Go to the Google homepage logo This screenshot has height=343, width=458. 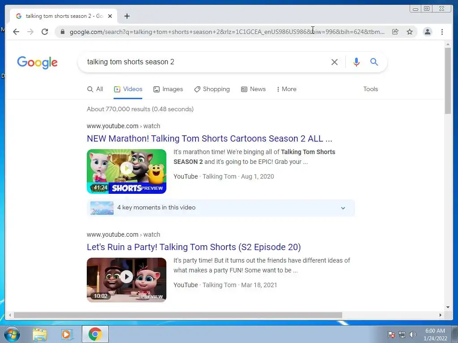point(38,63)
